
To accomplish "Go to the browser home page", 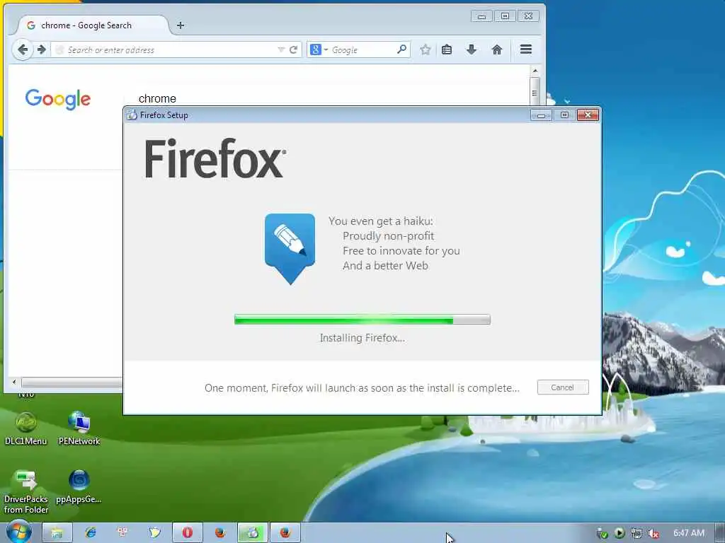I will [497, 49].
